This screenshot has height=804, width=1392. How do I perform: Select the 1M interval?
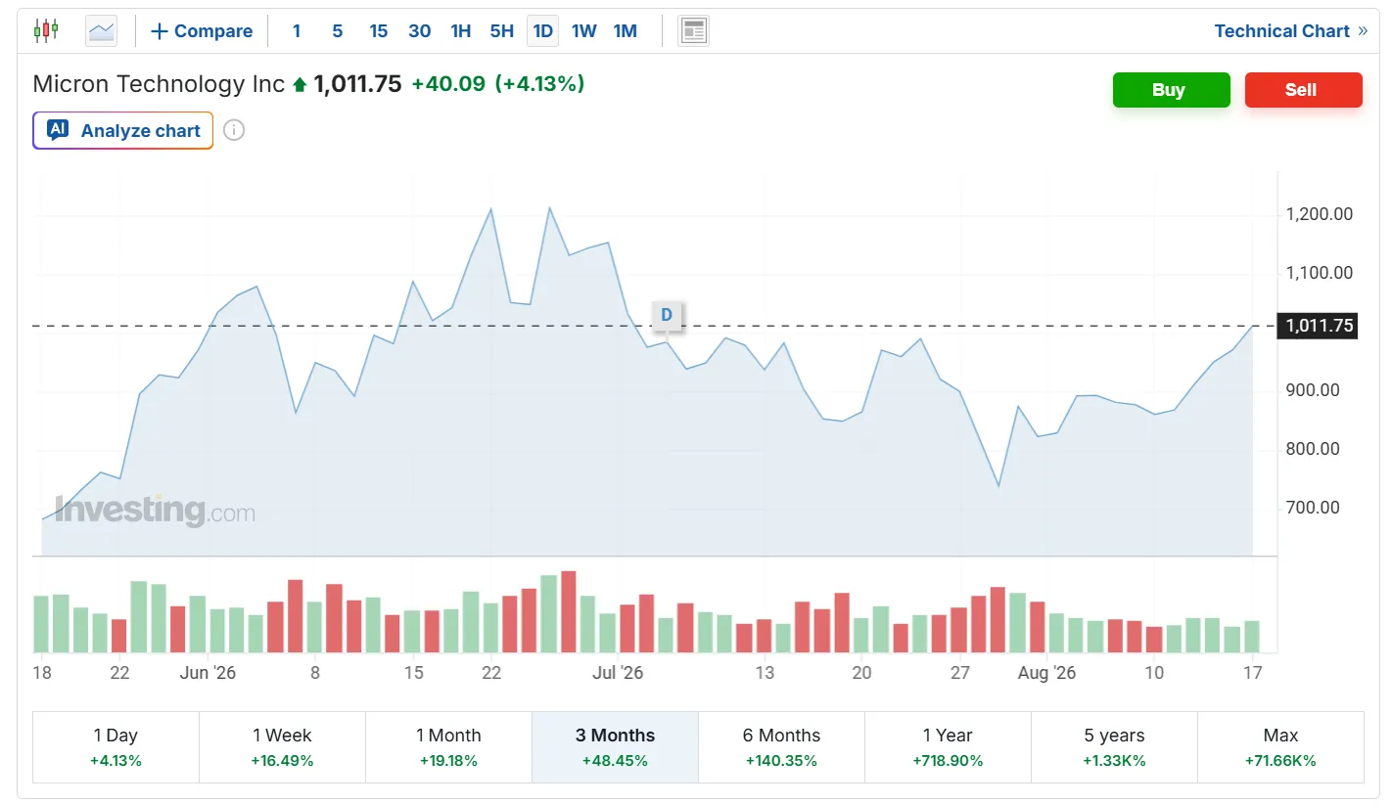[x=626, y=31]
